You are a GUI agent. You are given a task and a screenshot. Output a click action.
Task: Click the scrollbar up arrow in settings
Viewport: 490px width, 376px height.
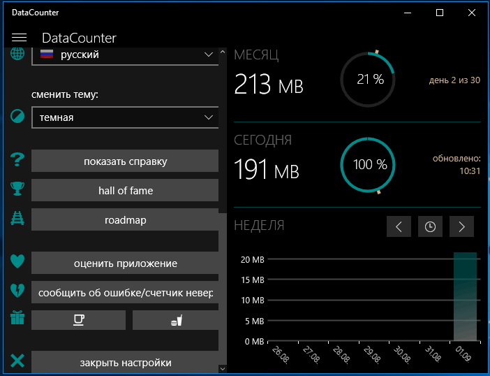click(223, 52)
